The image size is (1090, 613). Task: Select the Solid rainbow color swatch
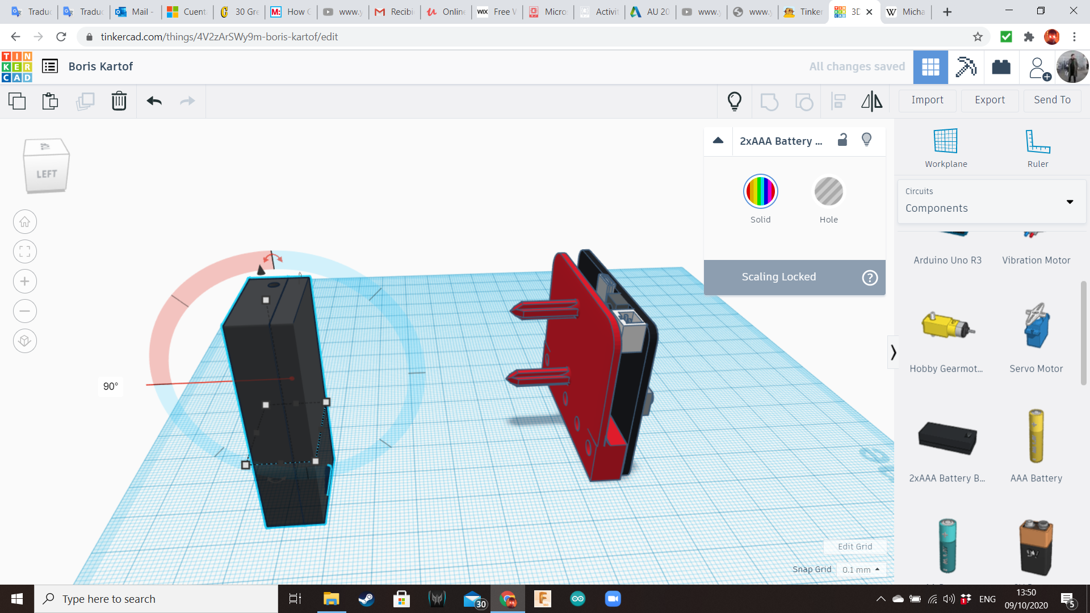tap(760, 191)
